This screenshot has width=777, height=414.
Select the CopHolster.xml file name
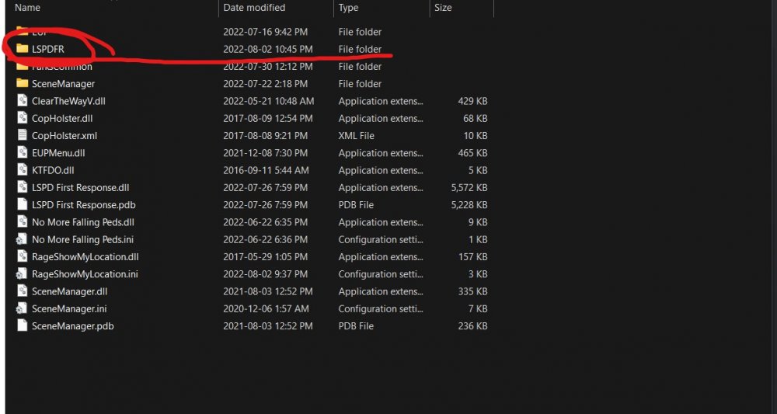point(64,136)
